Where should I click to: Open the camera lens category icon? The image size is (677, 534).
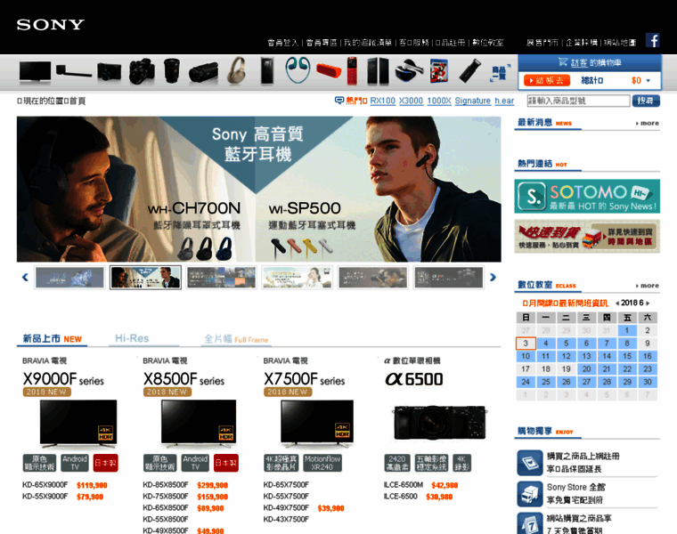coord(172,70)
